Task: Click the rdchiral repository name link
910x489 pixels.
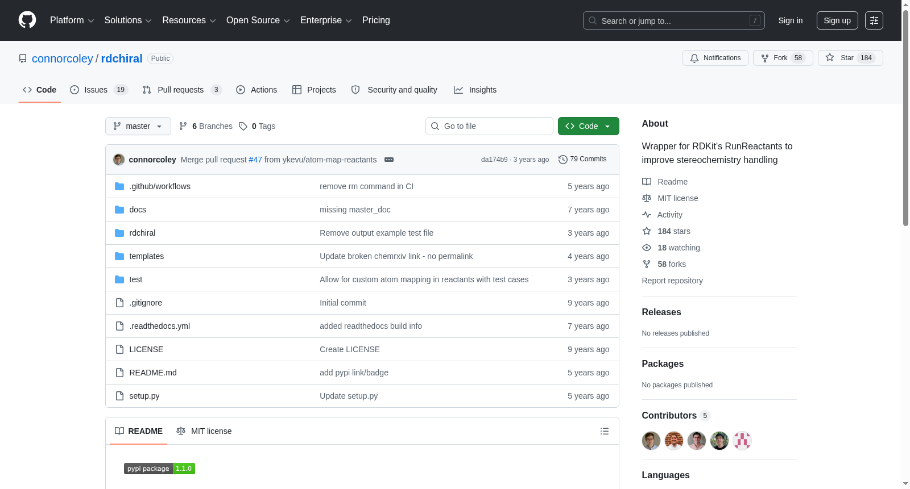Action: pyautogui.click(x=122, y=58)
